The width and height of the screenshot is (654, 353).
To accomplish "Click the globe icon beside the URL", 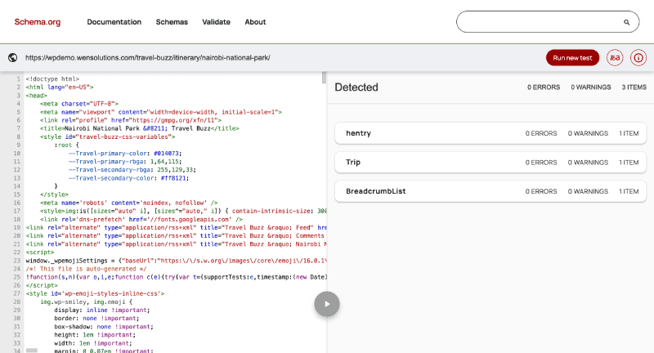I will pos(12,57).
